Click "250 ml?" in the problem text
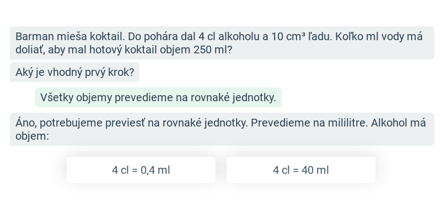The height and width of the screenshot is (220, 441). click(x=213, y=50)
